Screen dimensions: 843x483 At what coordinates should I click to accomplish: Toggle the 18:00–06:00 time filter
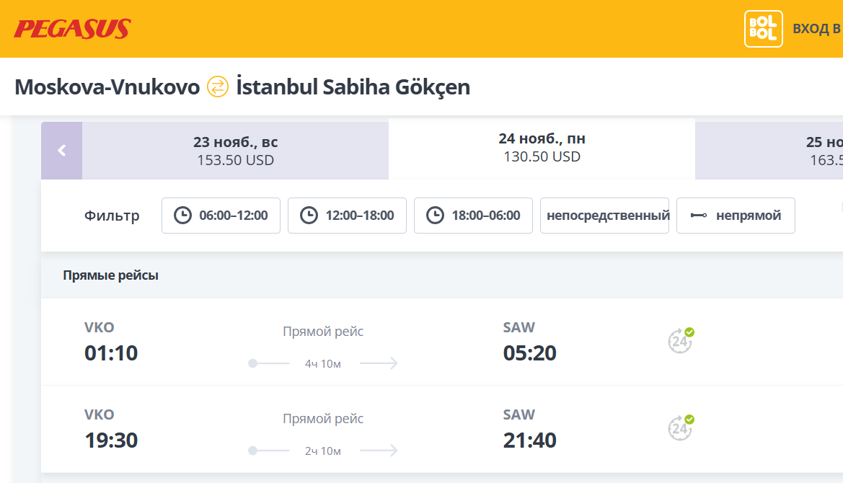point(473,216)
